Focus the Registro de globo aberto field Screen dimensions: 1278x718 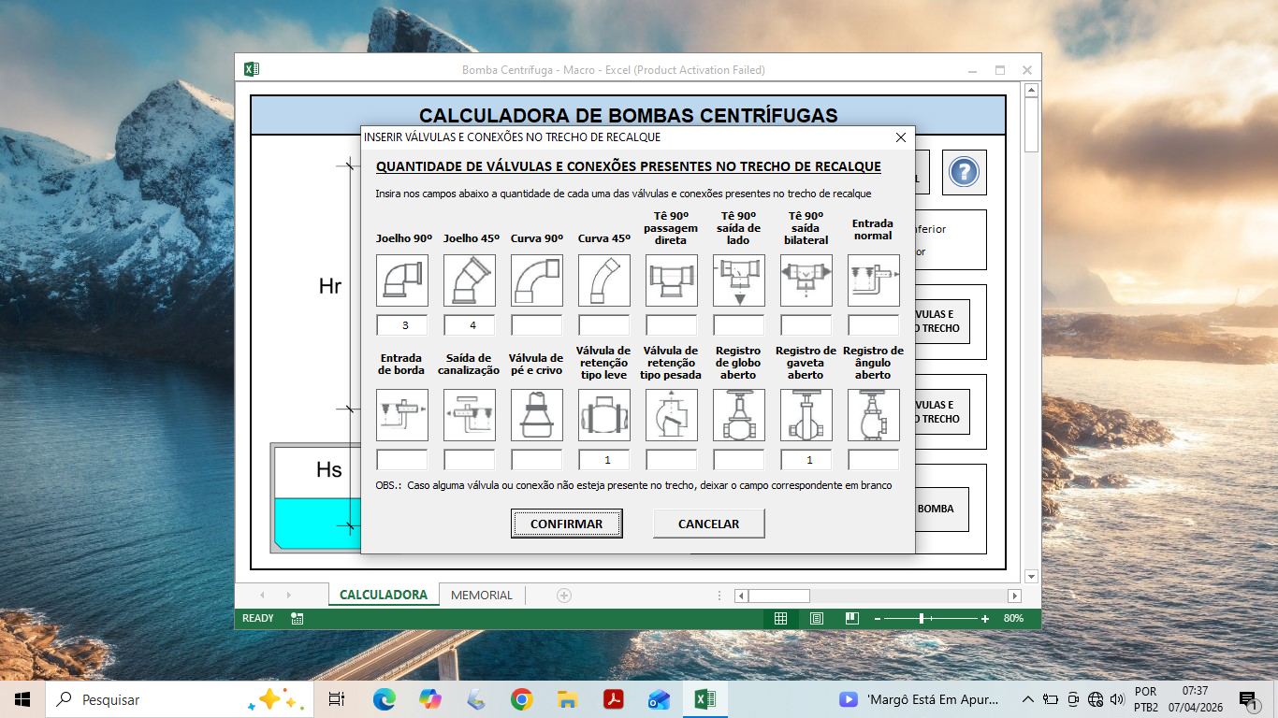(x=739, y=460)
